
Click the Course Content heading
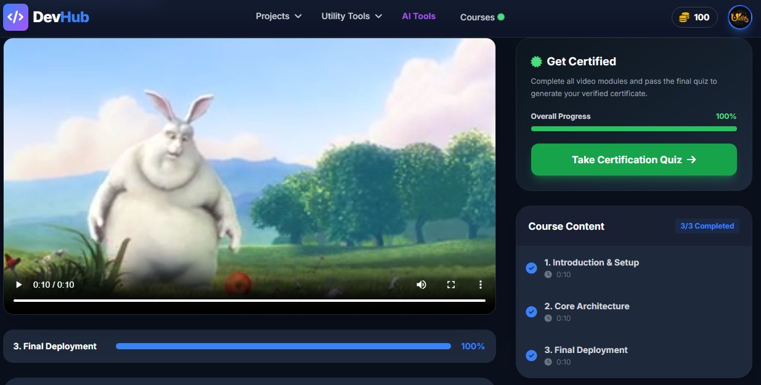pos(566,226)
